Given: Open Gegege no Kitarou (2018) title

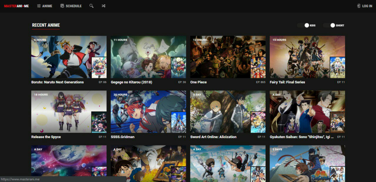Looking at the screenshot, I should pos(131,82).
